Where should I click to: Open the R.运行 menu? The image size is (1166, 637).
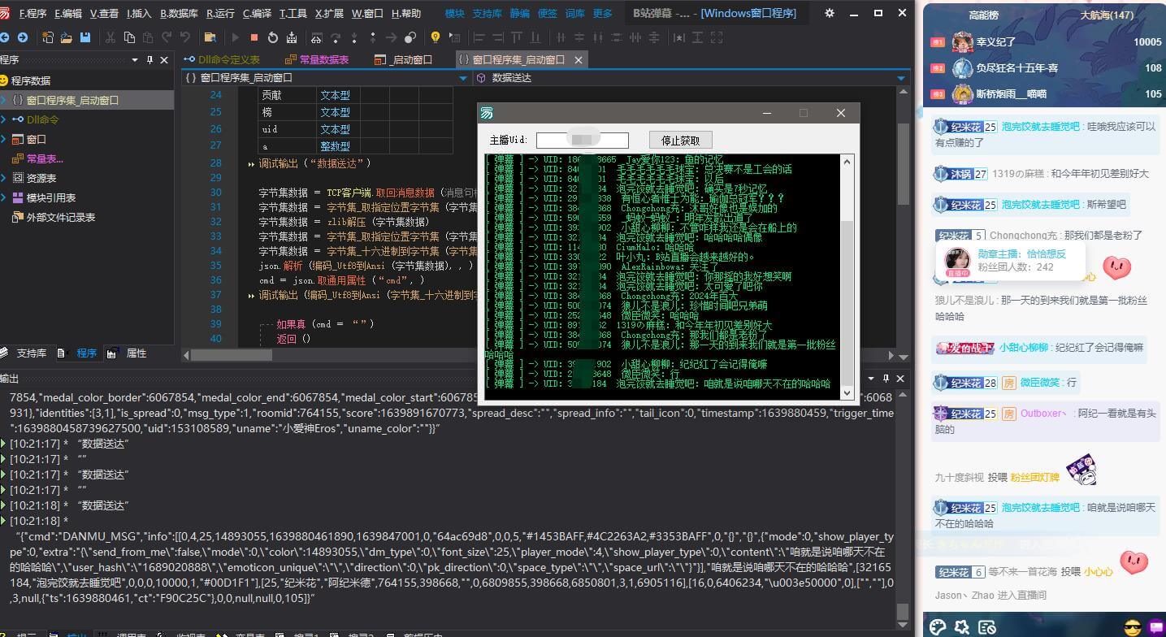[220, 13]
